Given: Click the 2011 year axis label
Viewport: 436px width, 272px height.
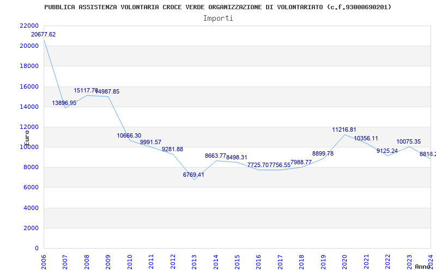Looking at the screenshot, I should tap(152, 262).
